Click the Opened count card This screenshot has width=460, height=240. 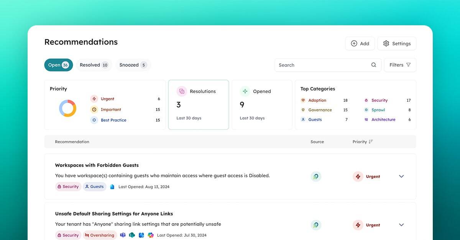(x=262, y=104)
